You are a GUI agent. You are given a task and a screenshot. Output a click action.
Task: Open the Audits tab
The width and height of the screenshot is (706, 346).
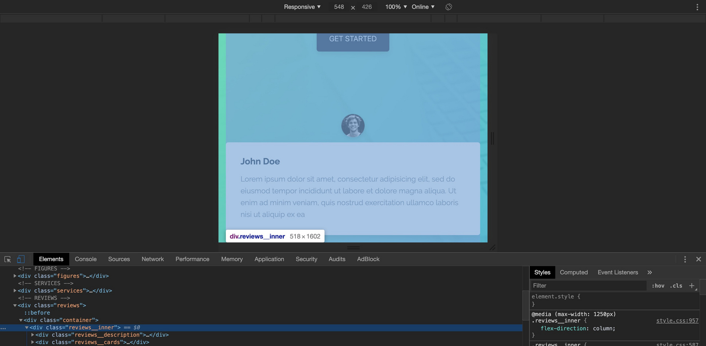coord(337,259)
